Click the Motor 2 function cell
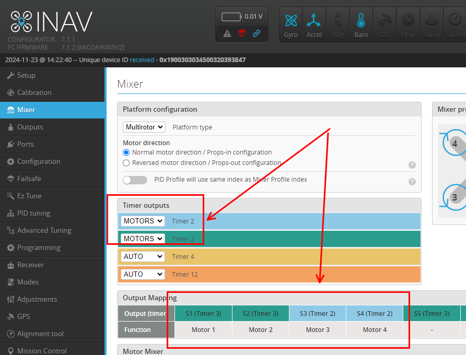Screen dimensions: 466x355 [261, 330]
